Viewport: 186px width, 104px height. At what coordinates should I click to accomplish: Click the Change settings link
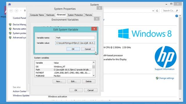[x=166, y=78]
